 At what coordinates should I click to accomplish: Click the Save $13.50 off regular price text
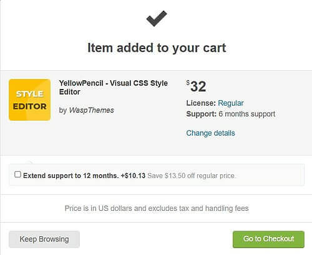(x=192, y=176)
